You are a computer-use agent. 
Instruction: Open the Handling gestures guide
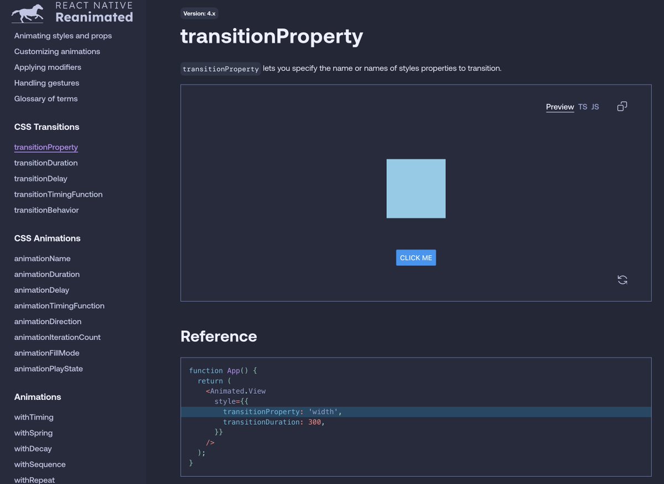point(48,82)
